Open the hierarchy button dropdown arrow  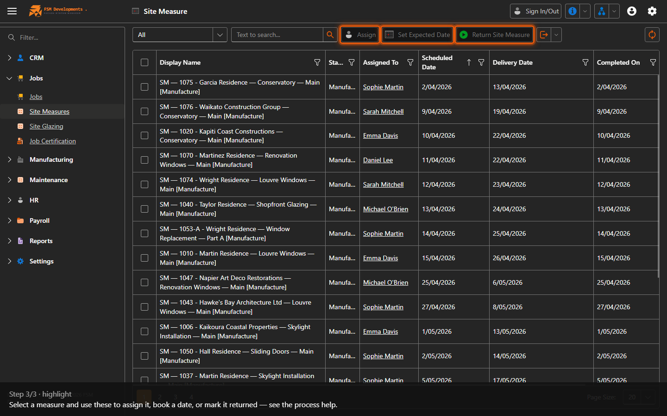tap(614, 11)
